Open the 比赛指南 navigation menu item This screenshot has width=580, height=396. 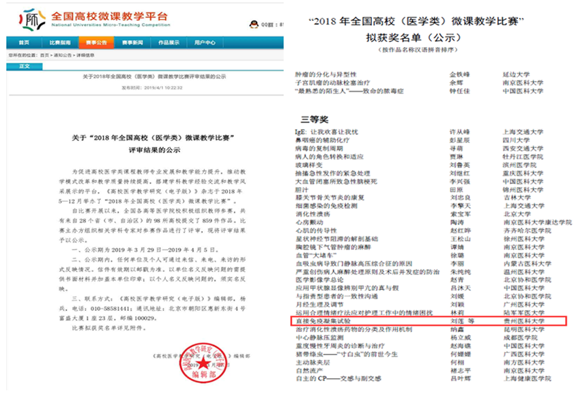pyautogui.click(x=60, y=42)
